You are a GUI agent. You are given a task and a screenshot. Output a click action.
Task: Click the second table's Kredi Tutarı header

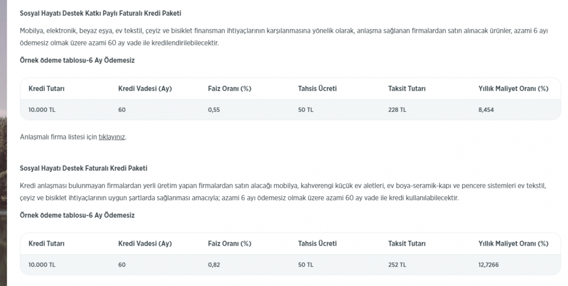(x=47, y=243)
